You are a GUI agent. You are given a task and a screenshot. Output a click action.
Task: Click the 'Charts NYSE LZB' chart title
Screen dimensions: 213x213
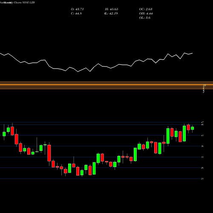24,3
